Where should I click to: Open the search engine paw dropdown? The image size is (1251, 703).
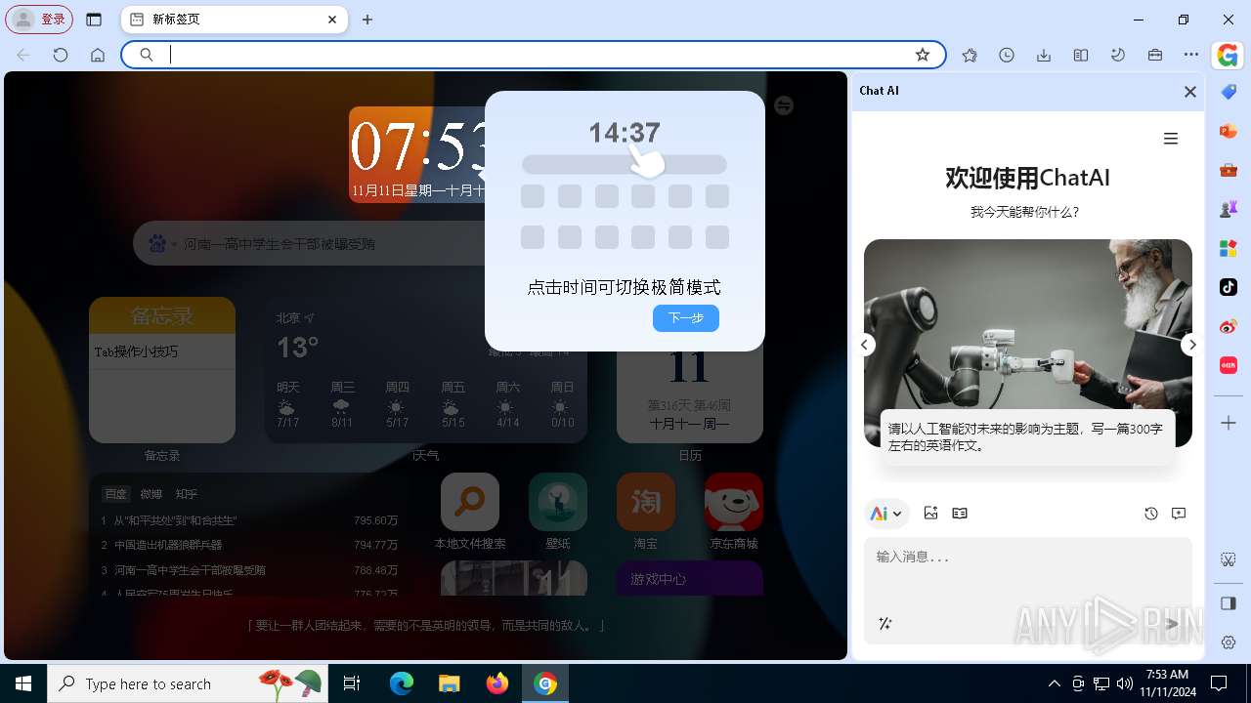[161, 244]
